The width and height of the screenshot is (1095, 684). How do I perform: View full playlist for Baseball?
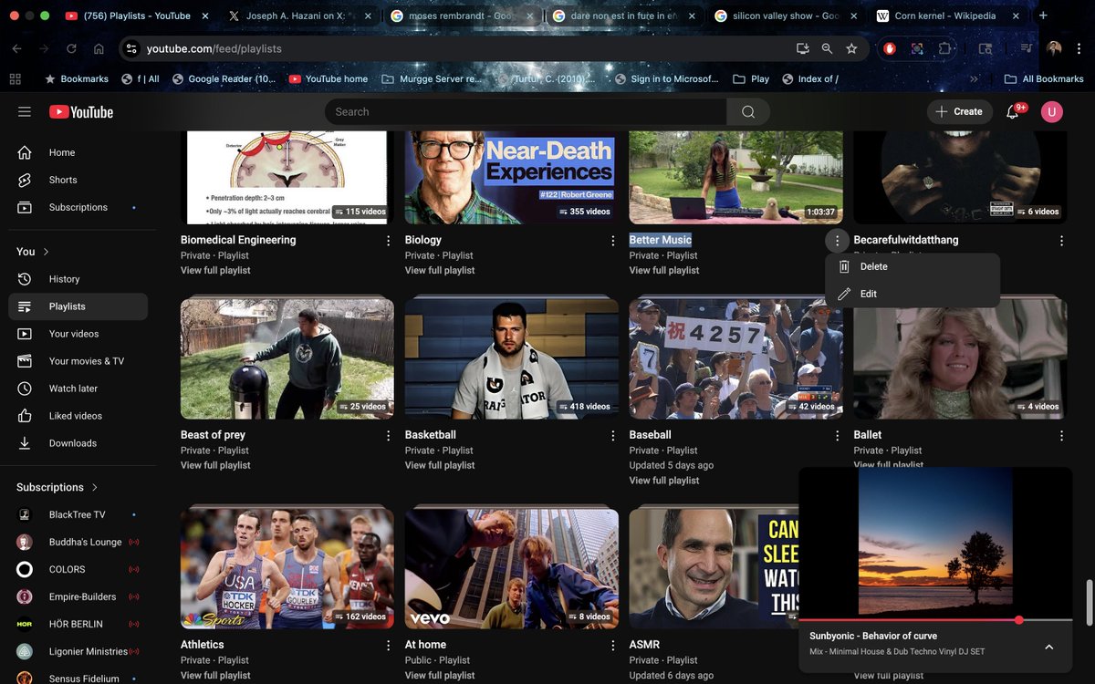tap(664, 481)
